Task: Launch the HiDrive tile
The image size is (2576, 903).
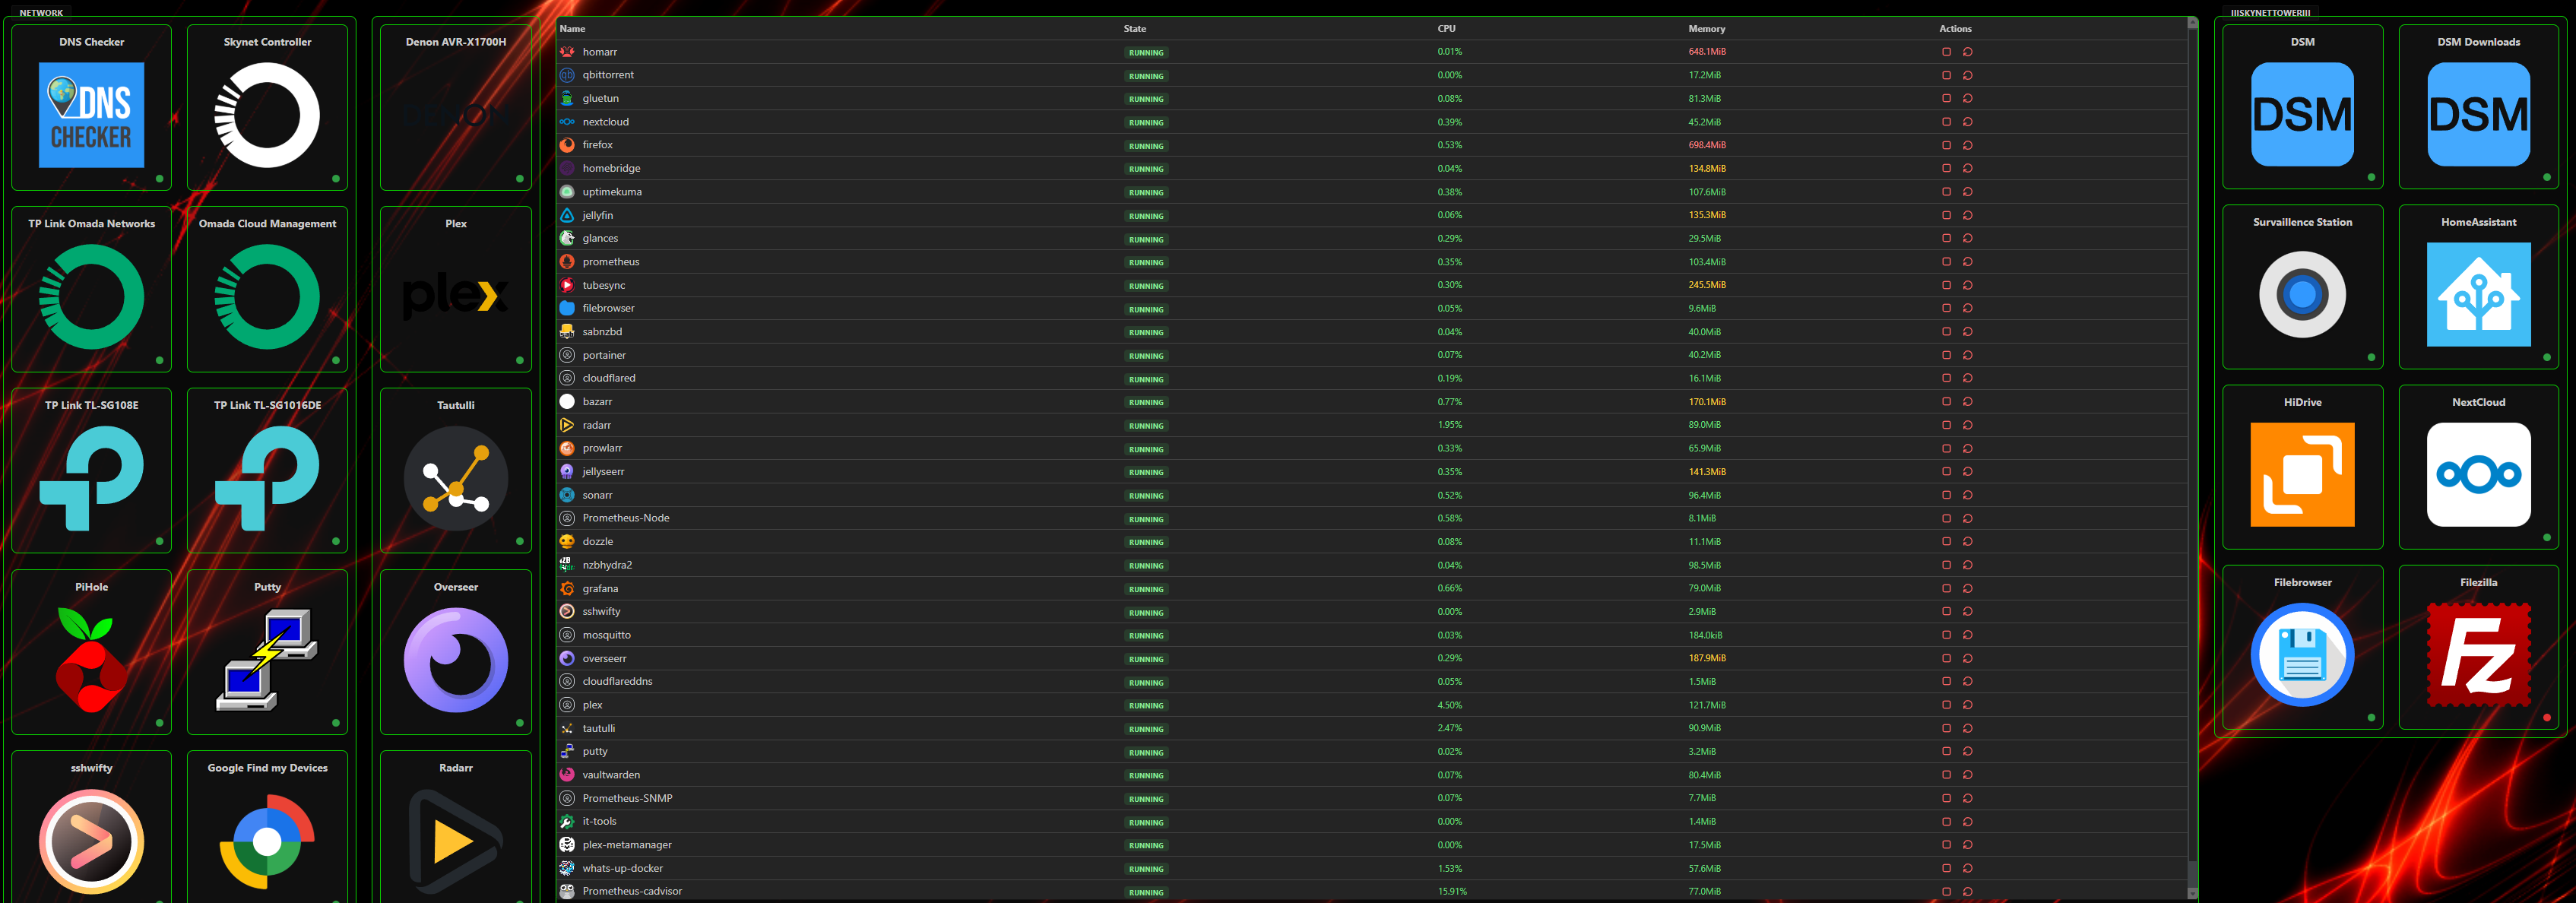Action: [2302, 474]
